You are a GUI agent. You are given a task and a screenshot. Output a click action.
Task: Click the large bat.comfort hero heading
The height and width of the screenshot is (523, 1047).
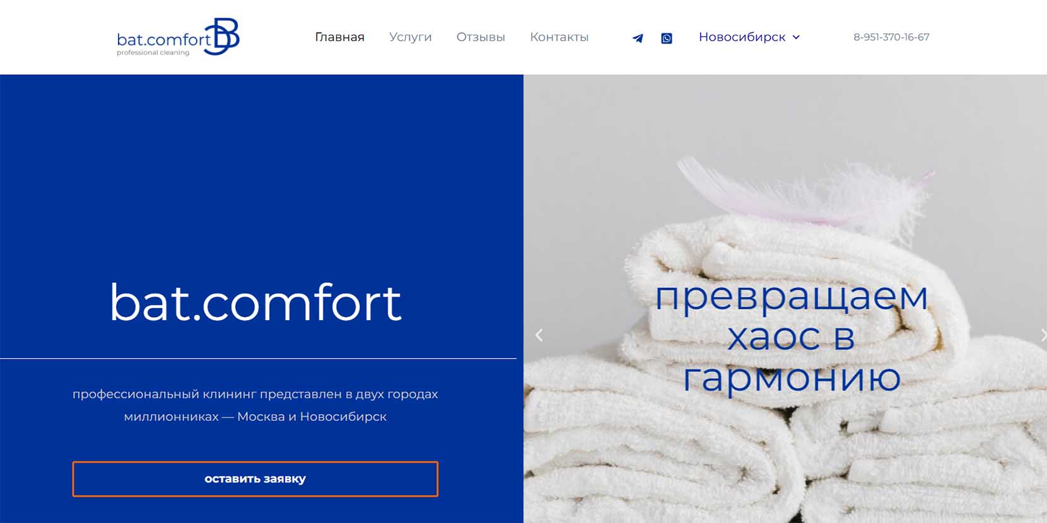[x=255, y=302]
